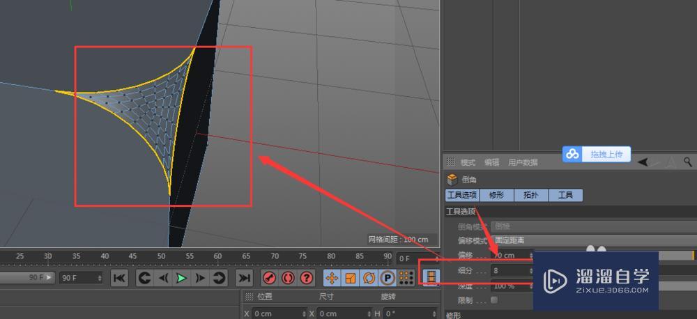Play the animation forwards
Viewport: 697px width, 319px height.
[x=181, y=278]
